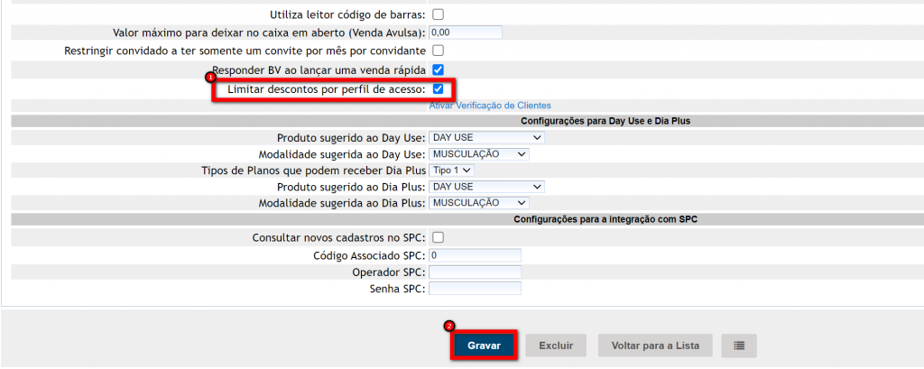Open the Ativar Verificação de Clientes link
This screenshot has width=924, height=369.
(490, 106)
